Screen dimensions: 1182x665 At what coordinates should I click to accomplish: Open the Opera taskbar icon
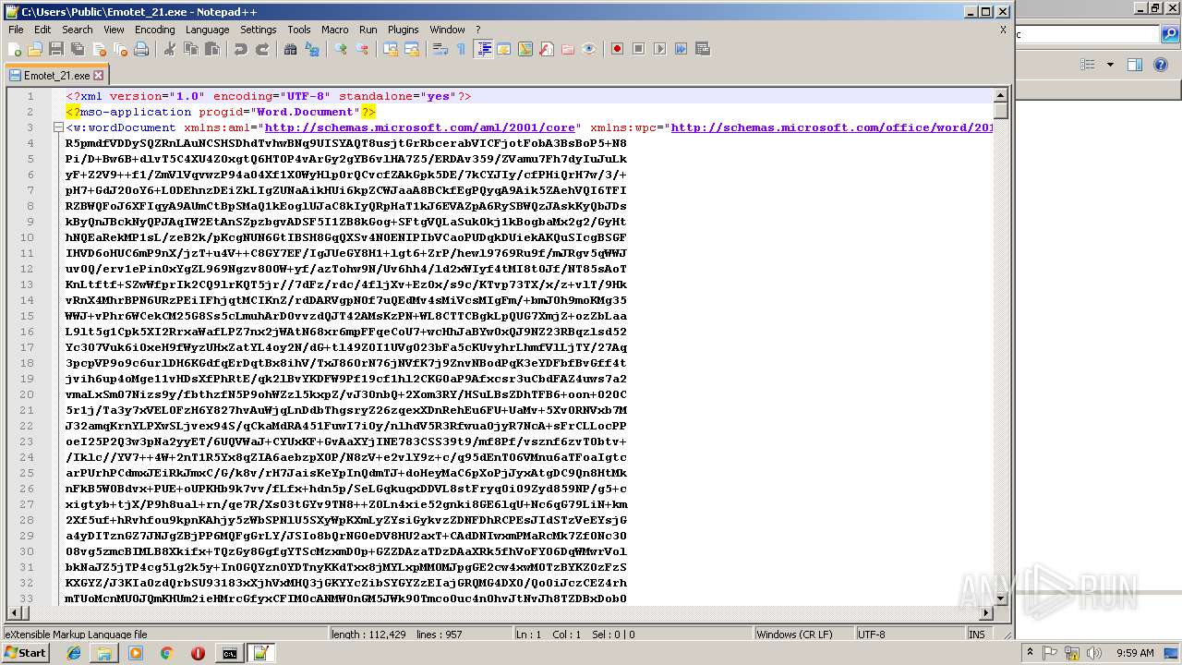(198, 653)
